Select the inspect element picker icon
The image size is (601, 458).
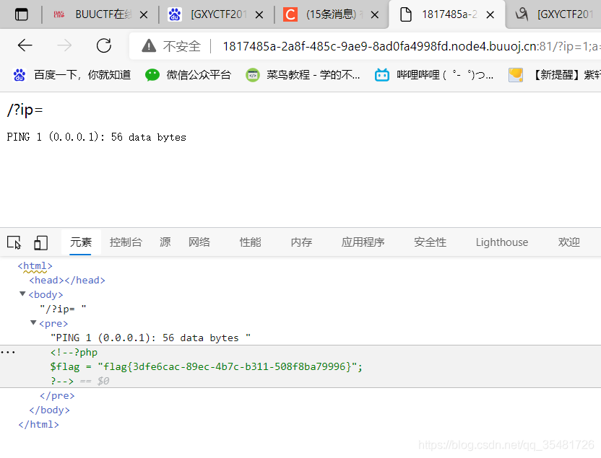coord(14,242)
